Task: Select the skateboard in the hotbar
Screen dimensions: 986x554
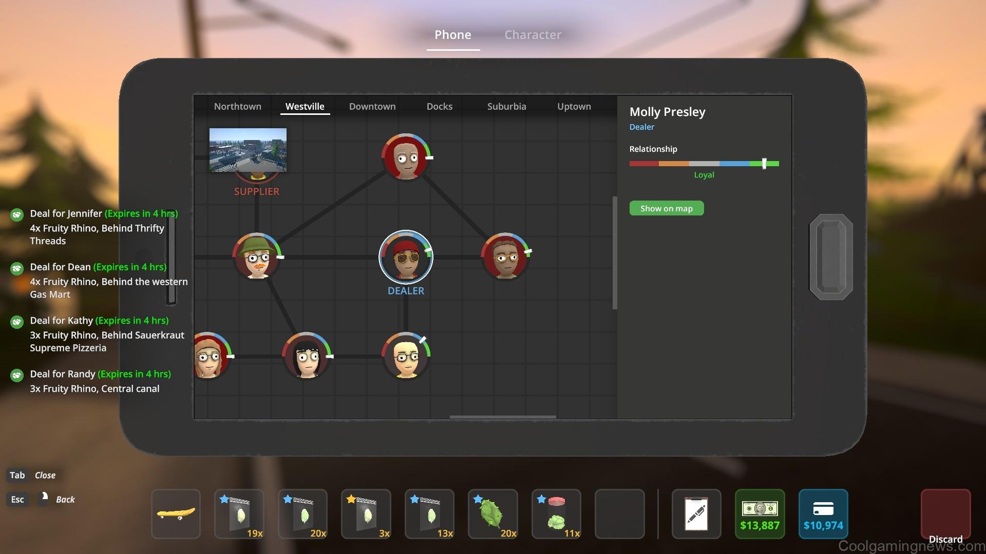Action: click(175, 514)
